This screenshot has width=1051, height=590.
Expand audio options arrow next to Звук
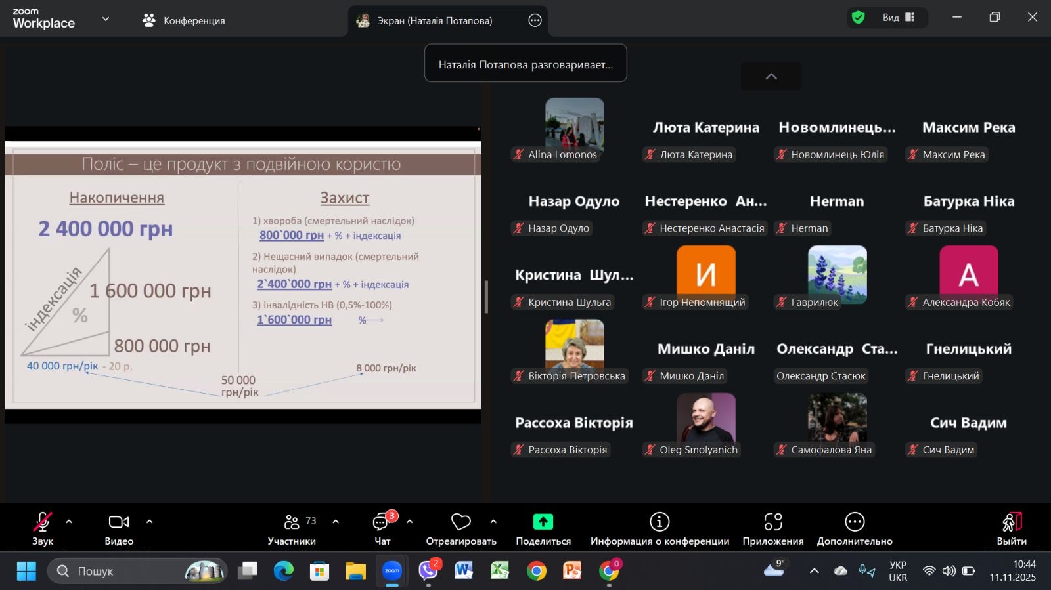[69, 522]
